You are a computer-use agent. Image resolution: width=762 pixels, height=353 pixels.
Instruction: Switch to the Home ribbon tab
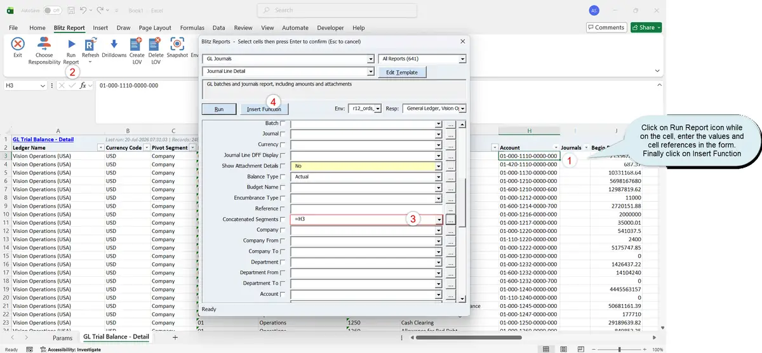point(37,28)
